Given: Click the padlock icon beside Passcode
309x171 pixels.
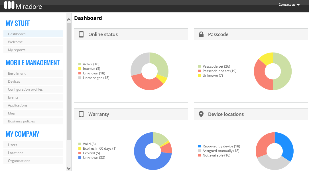Looking at the screenshot, I should [x=201, y=34].
